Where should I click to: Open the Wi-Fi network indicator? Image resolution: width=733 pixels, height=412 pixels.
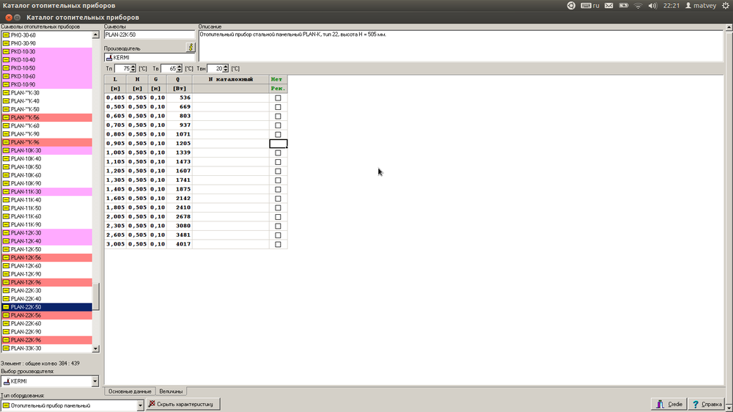coord(638,5)
